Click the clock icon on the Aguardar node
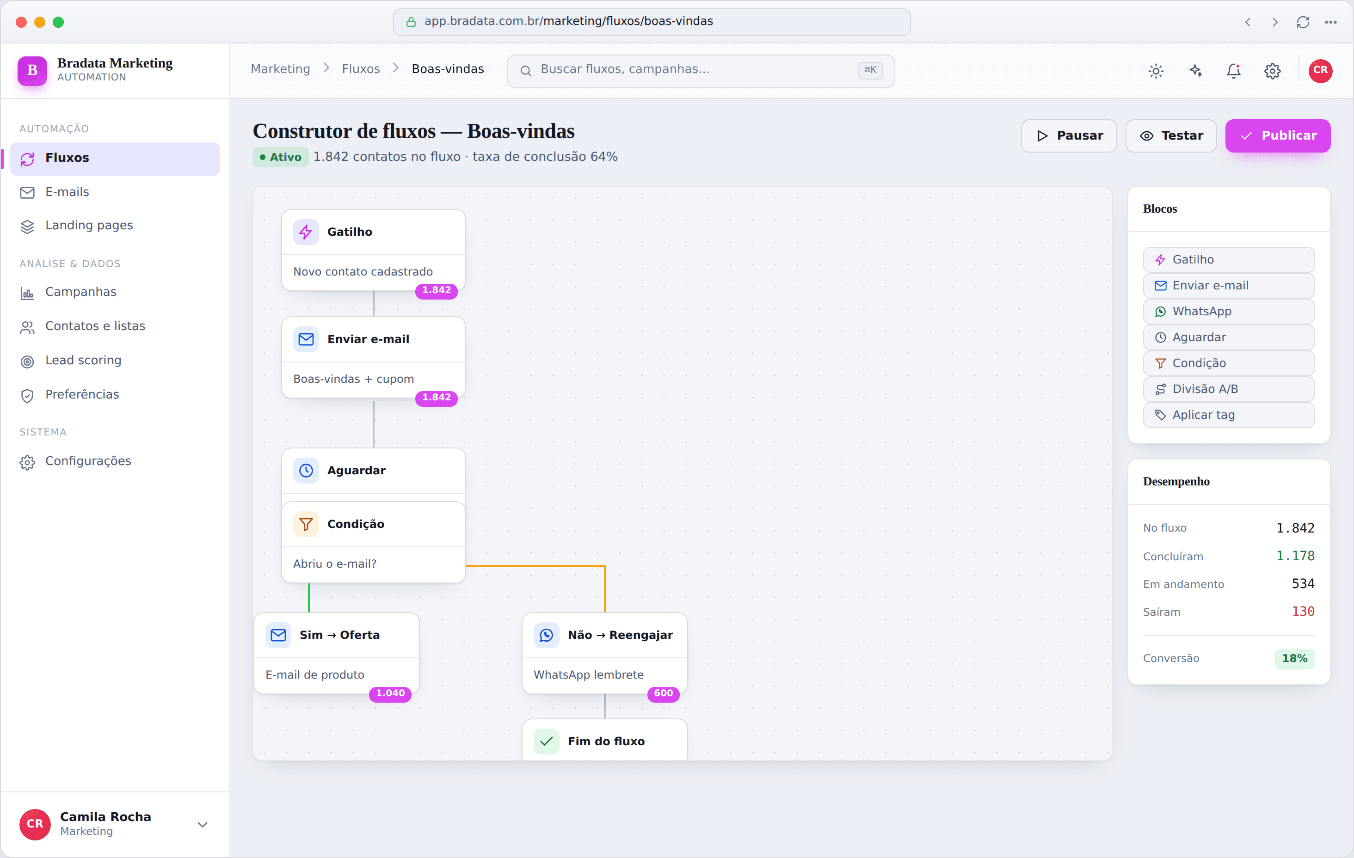This screenshot has height=858, width=1354. click(306, 470)
